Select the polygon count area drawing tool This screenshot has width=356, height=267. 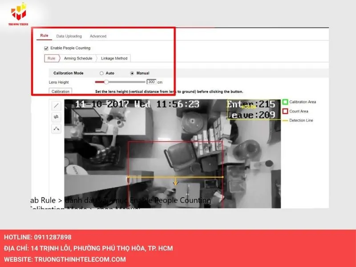(57, 129)
